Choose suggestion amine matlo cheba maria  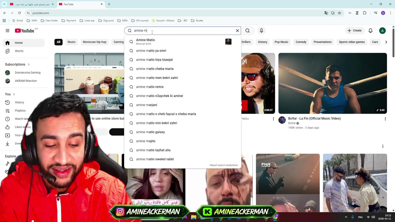[182, 69]
